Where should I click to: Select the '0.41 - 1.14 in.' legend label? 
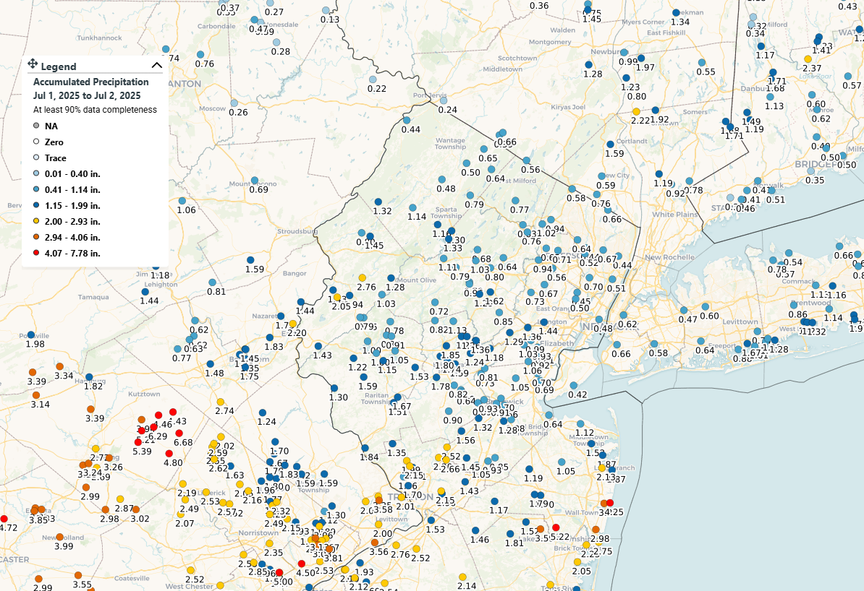(72, 190)
